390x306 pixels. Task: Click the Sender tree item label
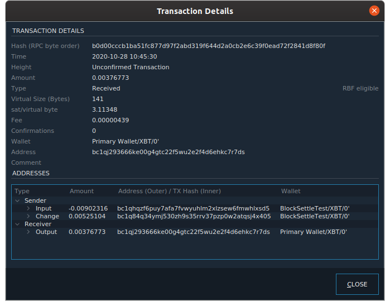[35, 200]
